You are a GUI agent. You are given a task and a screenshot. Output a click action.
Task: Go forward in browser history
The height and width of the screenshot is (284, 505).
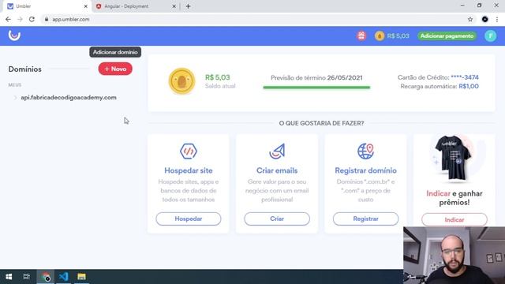point(20,19)
